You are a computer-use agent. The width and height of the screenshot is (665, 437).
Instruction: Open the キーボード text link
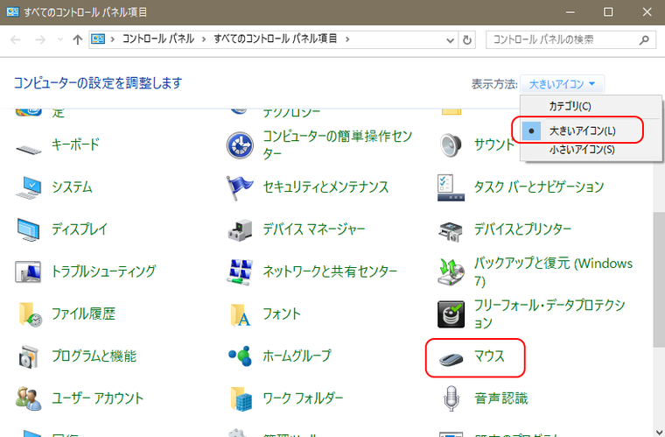point(75,144)
